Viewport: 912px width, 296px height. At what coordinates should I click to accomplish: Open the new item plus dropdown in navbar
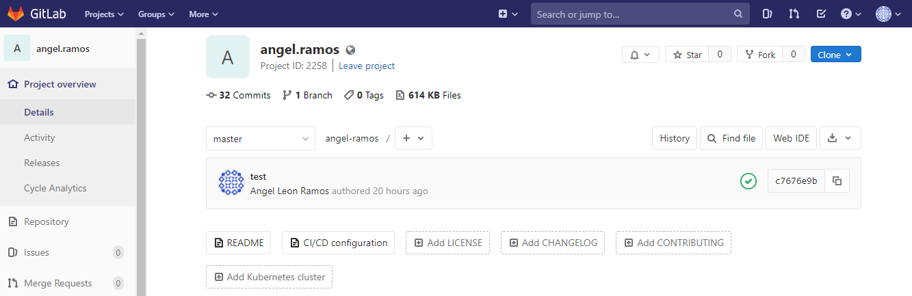(x=508, y=14)
